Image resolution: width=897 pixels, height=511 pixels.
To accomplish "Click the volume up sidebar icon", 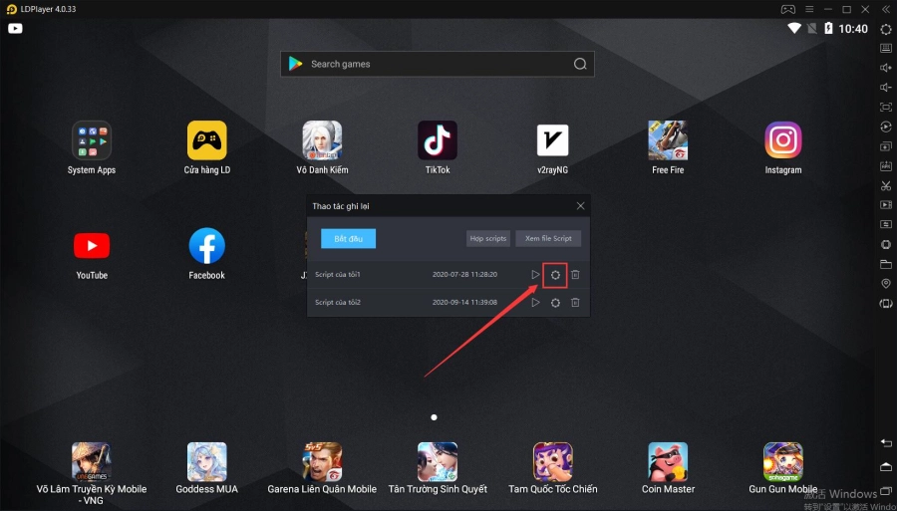I will coord(886,68).
